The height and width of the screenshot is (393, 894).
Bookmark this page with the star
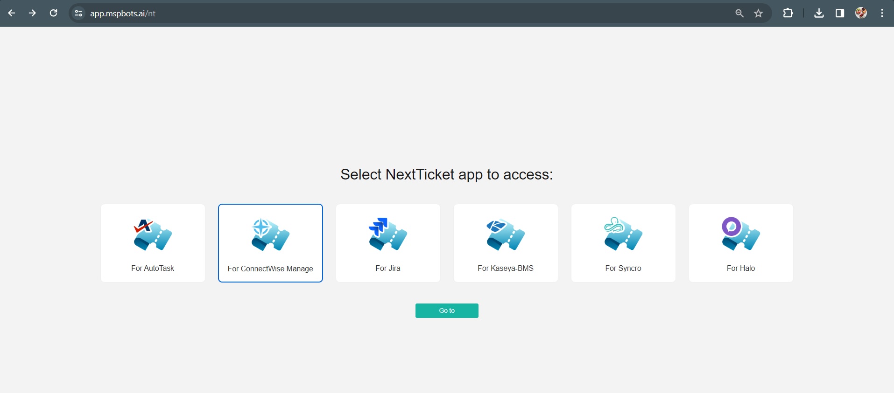point(759,14)
